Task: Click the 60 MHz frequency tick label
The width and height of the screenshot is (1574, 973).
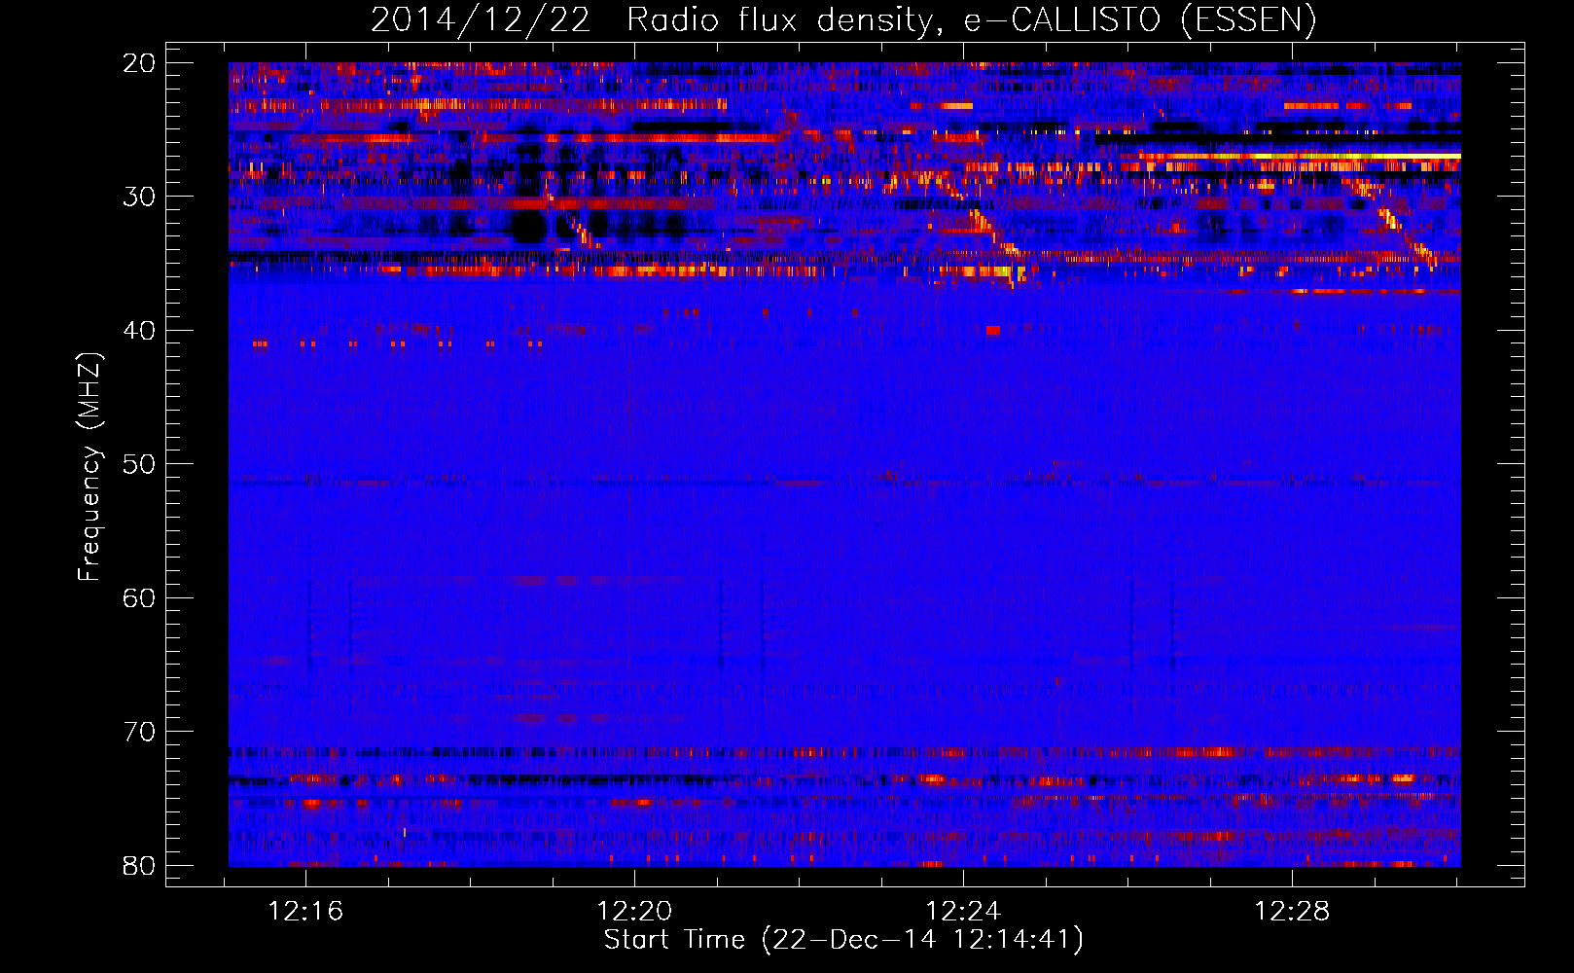Action: [x=141, y=597]
